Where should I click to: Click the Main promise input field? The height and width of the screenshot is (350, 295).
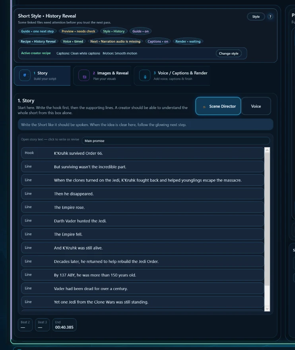176,141
